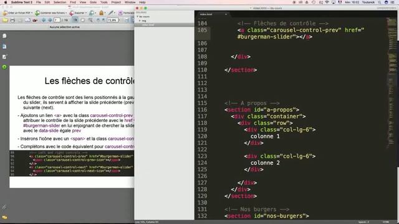Expand the img folder in Sublime sidebar
The image size is (399, 224).
tap(140, 21)
